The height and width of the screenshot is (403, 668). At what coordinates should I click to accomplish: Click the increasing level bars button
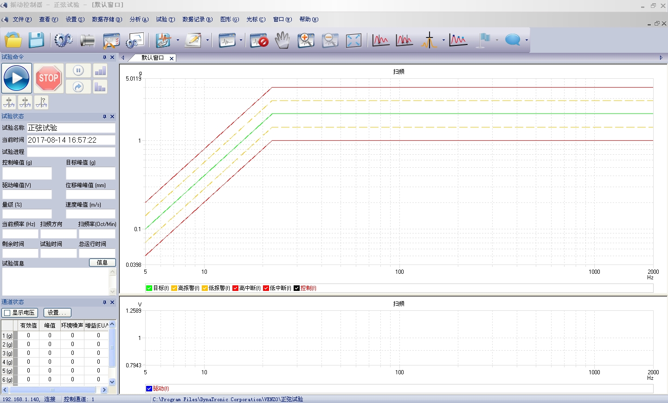coord(100,71)
